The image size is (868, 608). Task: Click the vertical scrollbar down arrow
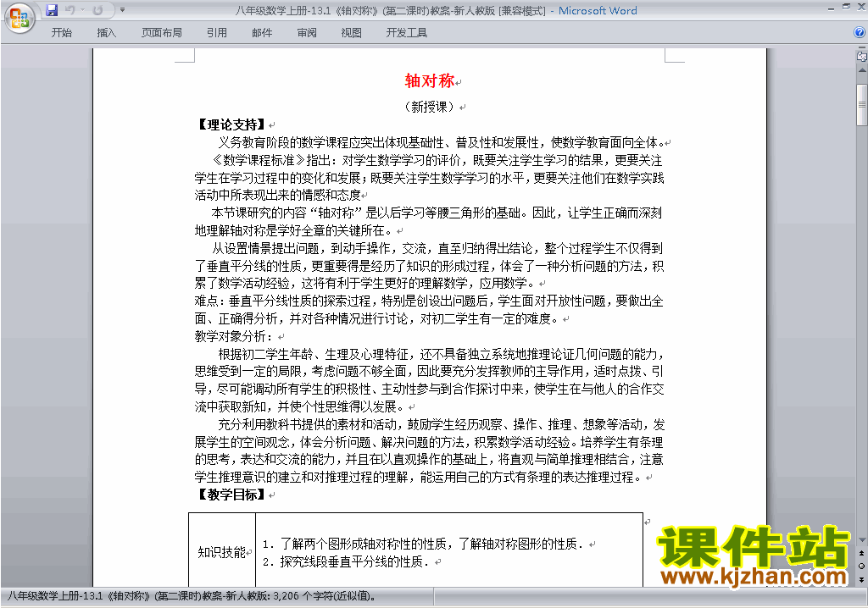click(862, 540)
